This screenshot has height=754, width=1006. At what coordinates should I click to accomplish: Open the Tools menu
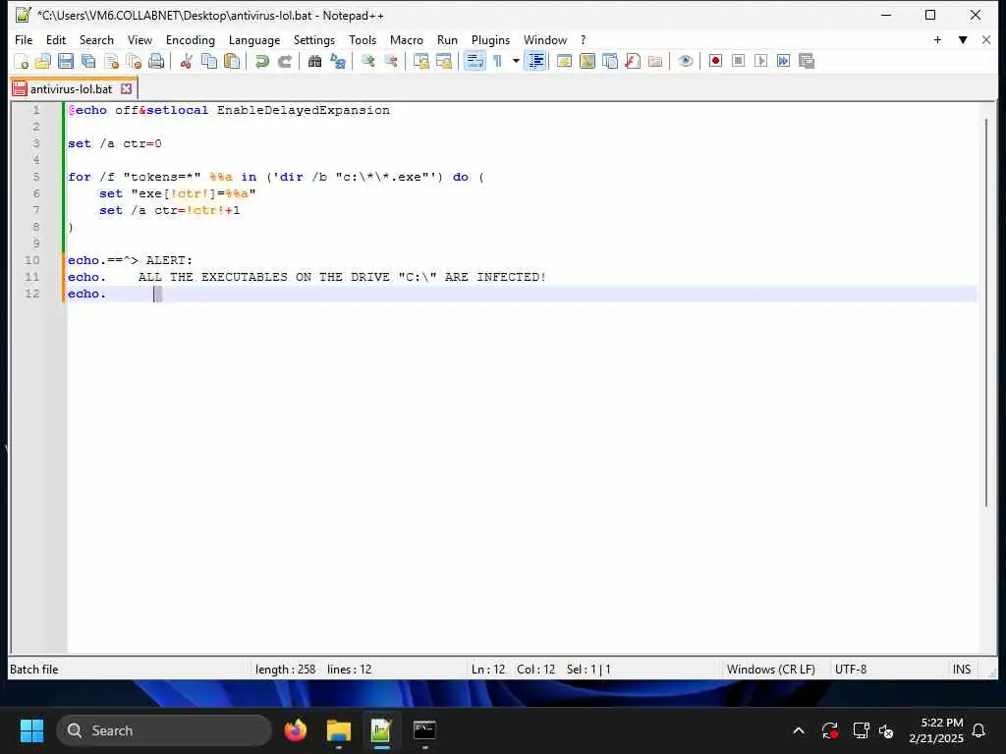(363, 39)
